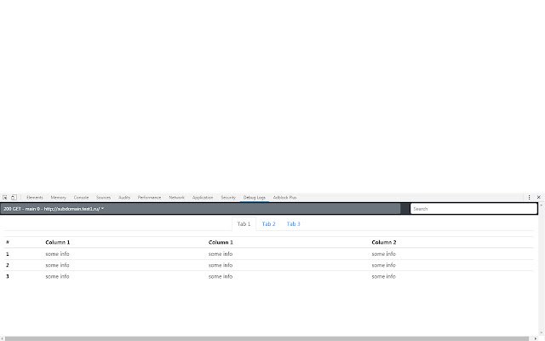
Task: Click the horizontal scrollbar right arrow
Action: point(536,338)
